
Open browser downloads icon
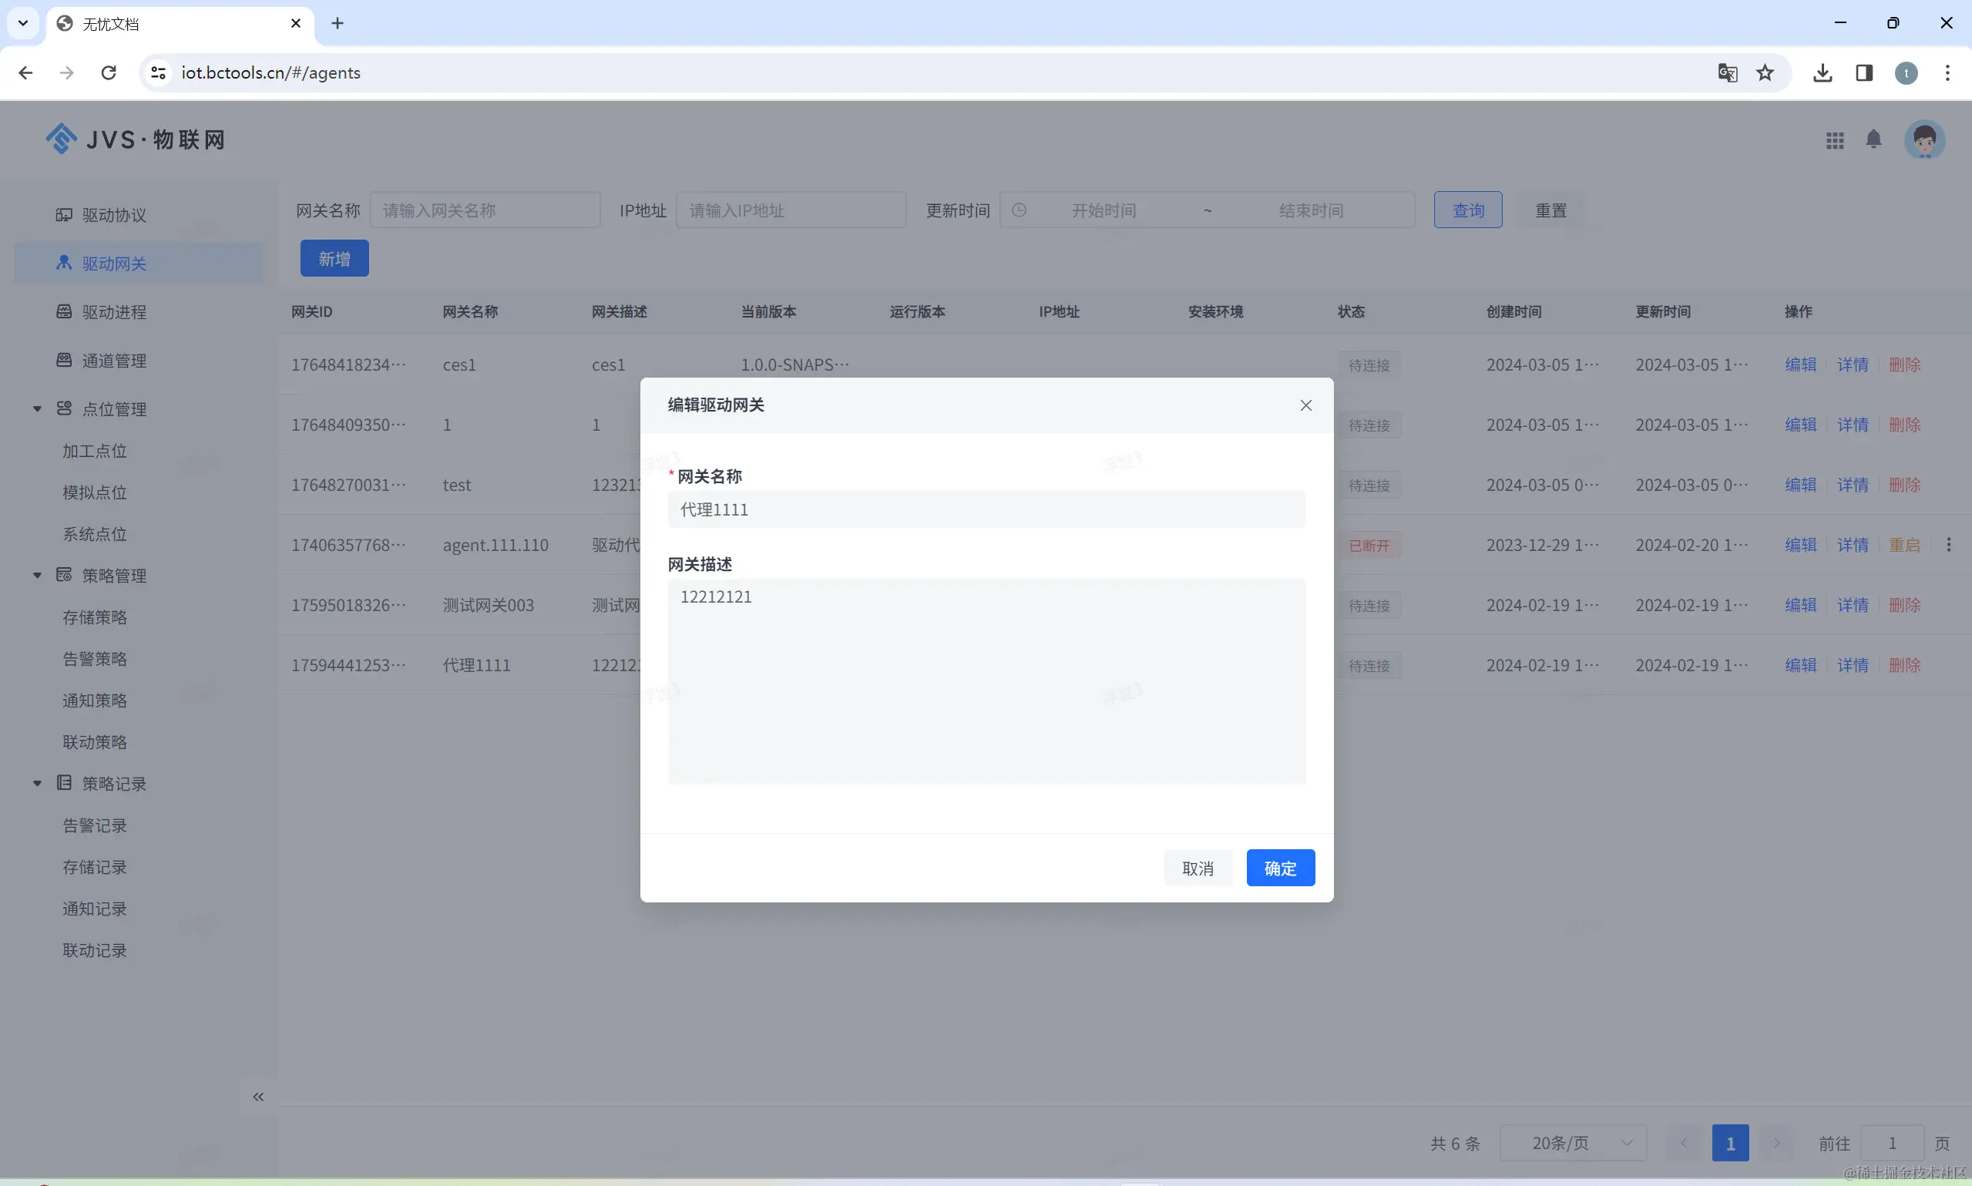tap(1823, 72)
